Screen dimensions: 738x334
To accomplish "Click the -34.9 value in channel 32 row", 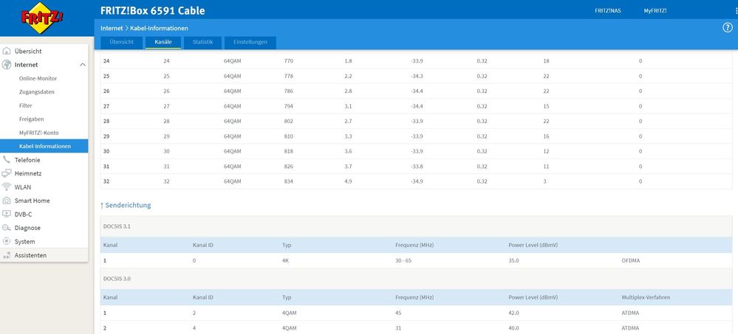I will (x=417, y=181).
